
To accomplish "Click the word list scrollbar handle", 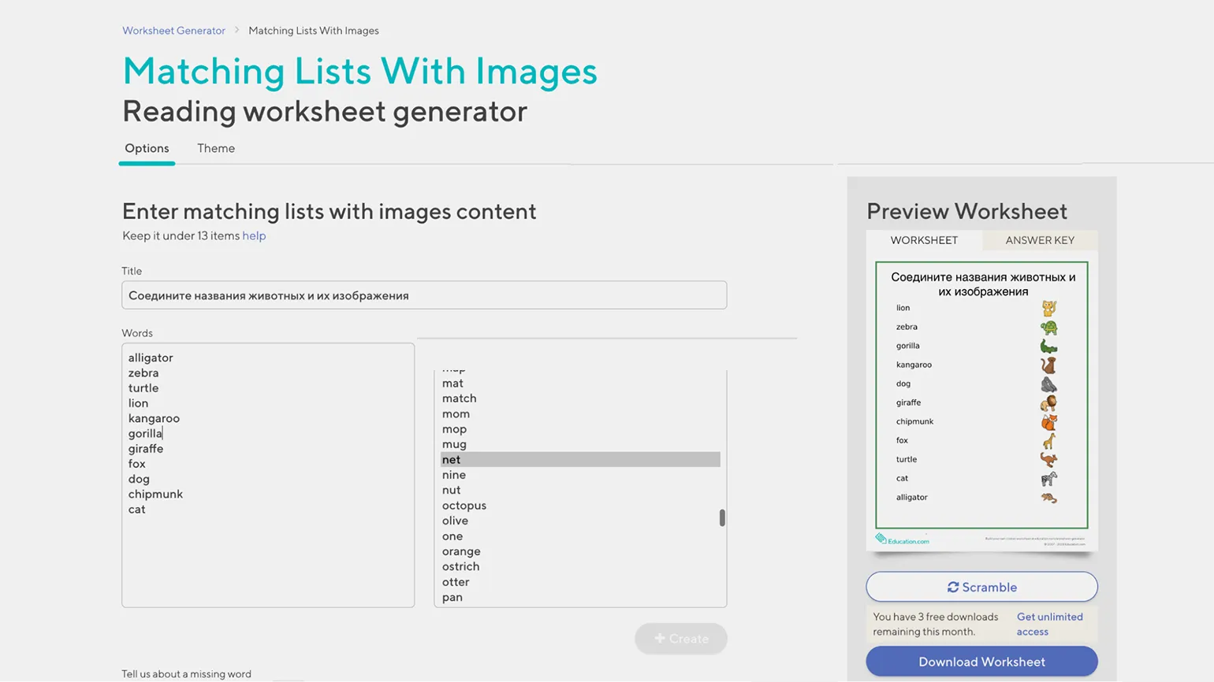I will tap(722, 517).
